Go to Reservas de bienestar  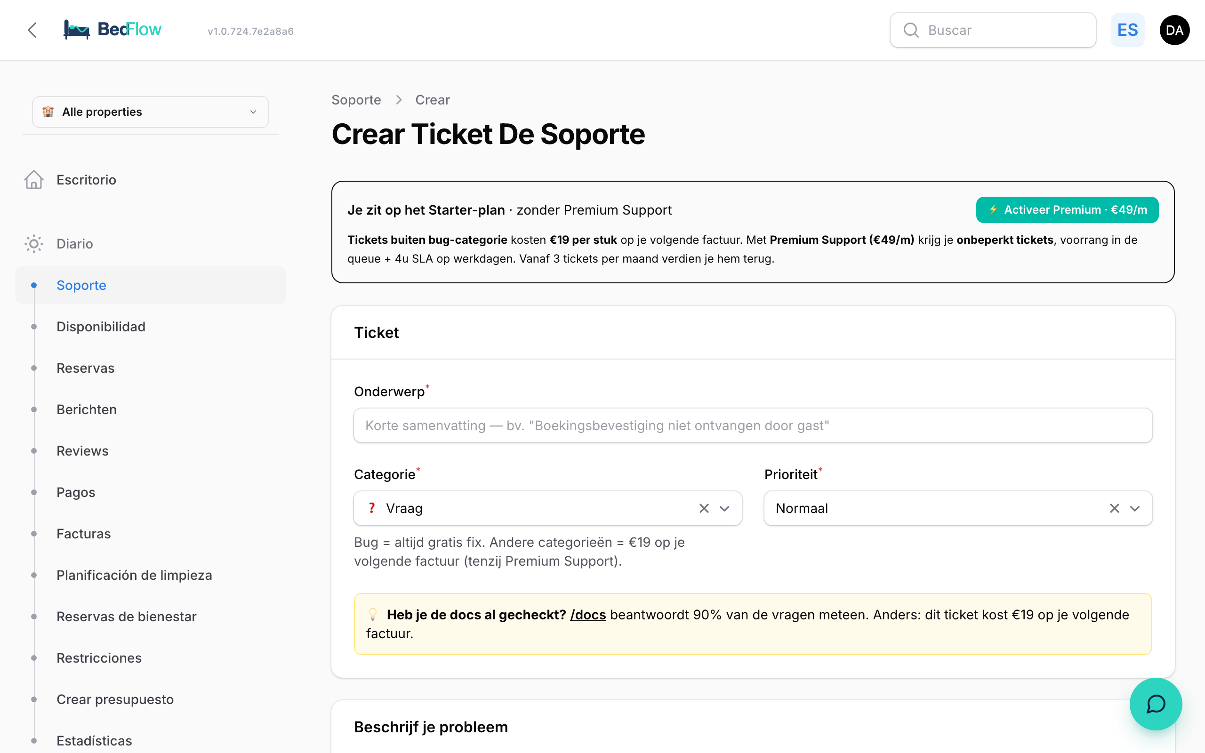click(127, 617)
